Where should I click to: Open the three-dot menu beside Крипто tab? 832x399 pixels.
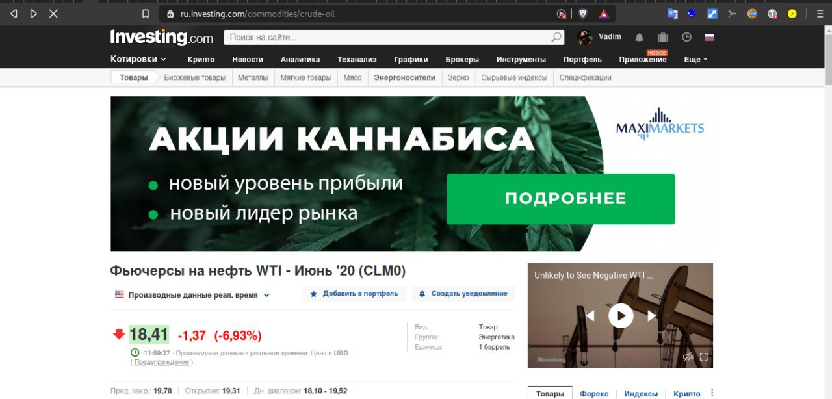click(712, 393)
